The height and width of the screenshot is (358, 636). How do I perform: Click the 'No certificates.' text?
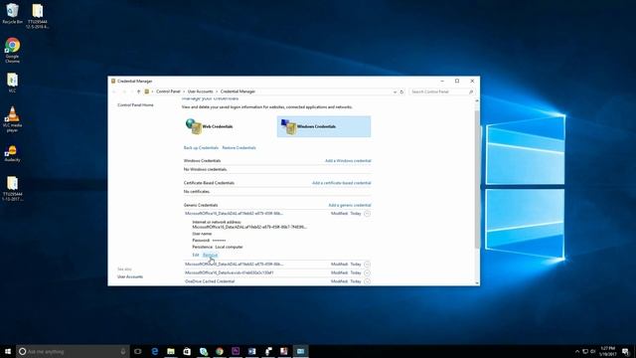pyautogui.click(x=197, y=192)
